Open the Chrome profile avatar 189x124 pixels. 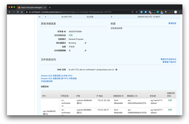tap(176, 12)
